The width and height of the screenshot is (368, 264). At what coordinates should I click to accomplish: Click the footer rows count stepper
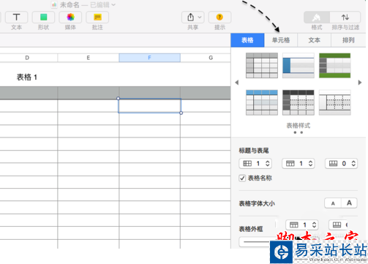[x=353, y=164]
